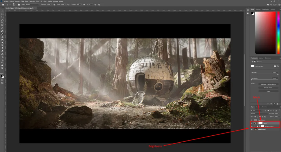Go to the Home screen icon
The width and height of the screenshot is (281, 152).
point(3,5)
